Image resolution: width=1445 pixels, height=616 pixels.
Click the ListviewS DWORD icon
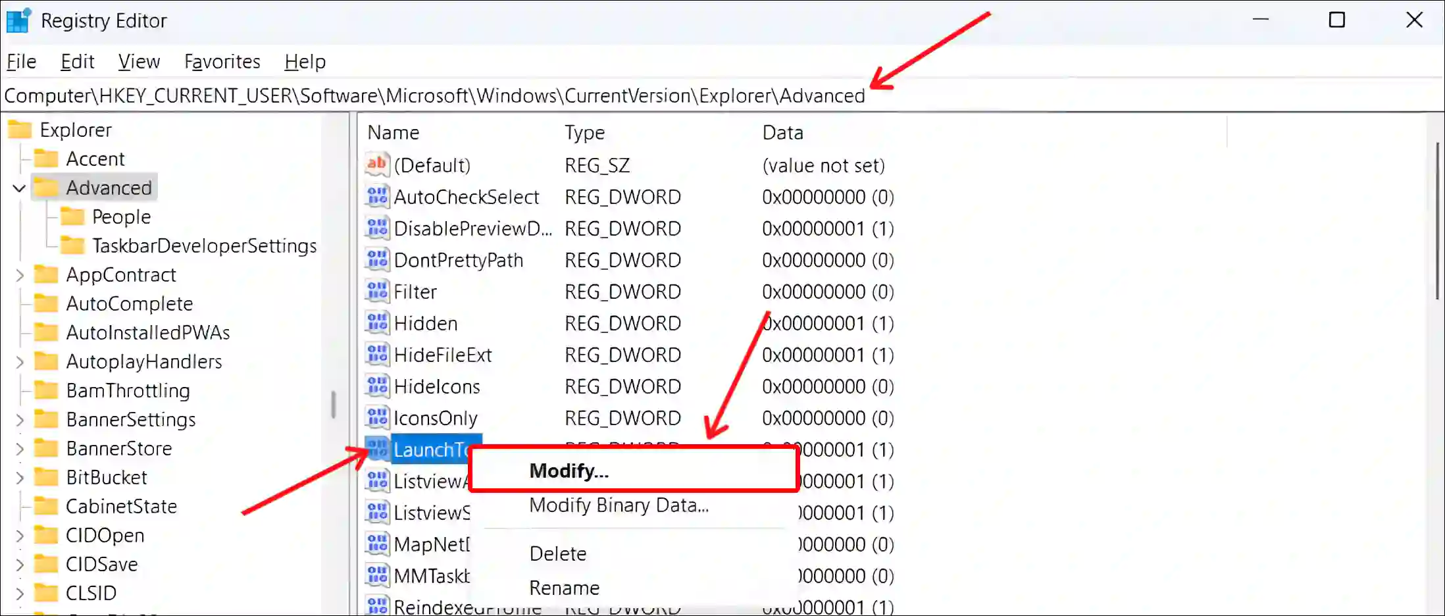tap(377, 512)
